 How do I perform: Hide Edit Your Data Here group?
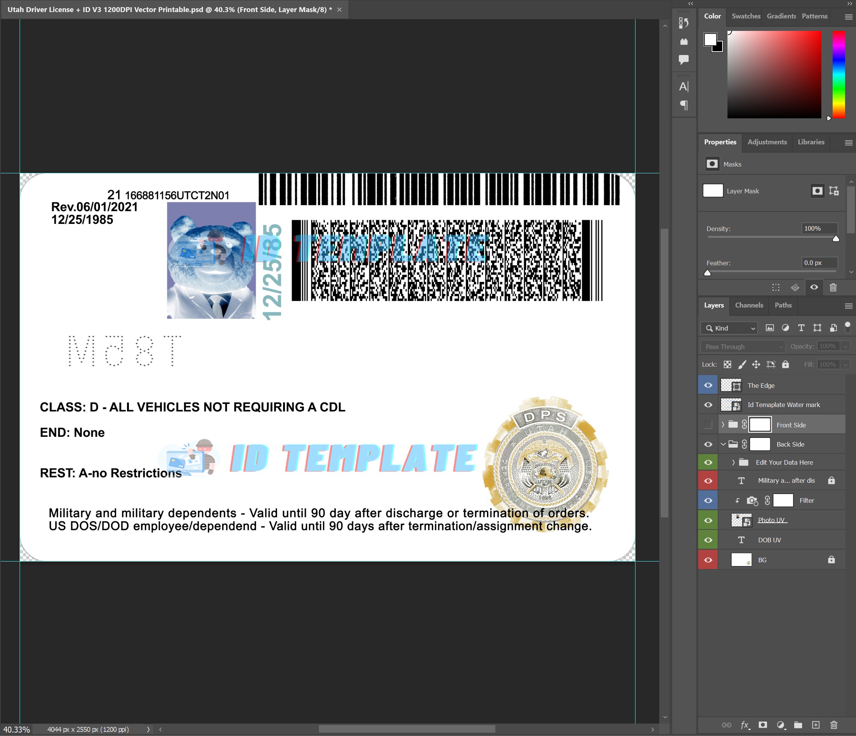click(708, 462)
